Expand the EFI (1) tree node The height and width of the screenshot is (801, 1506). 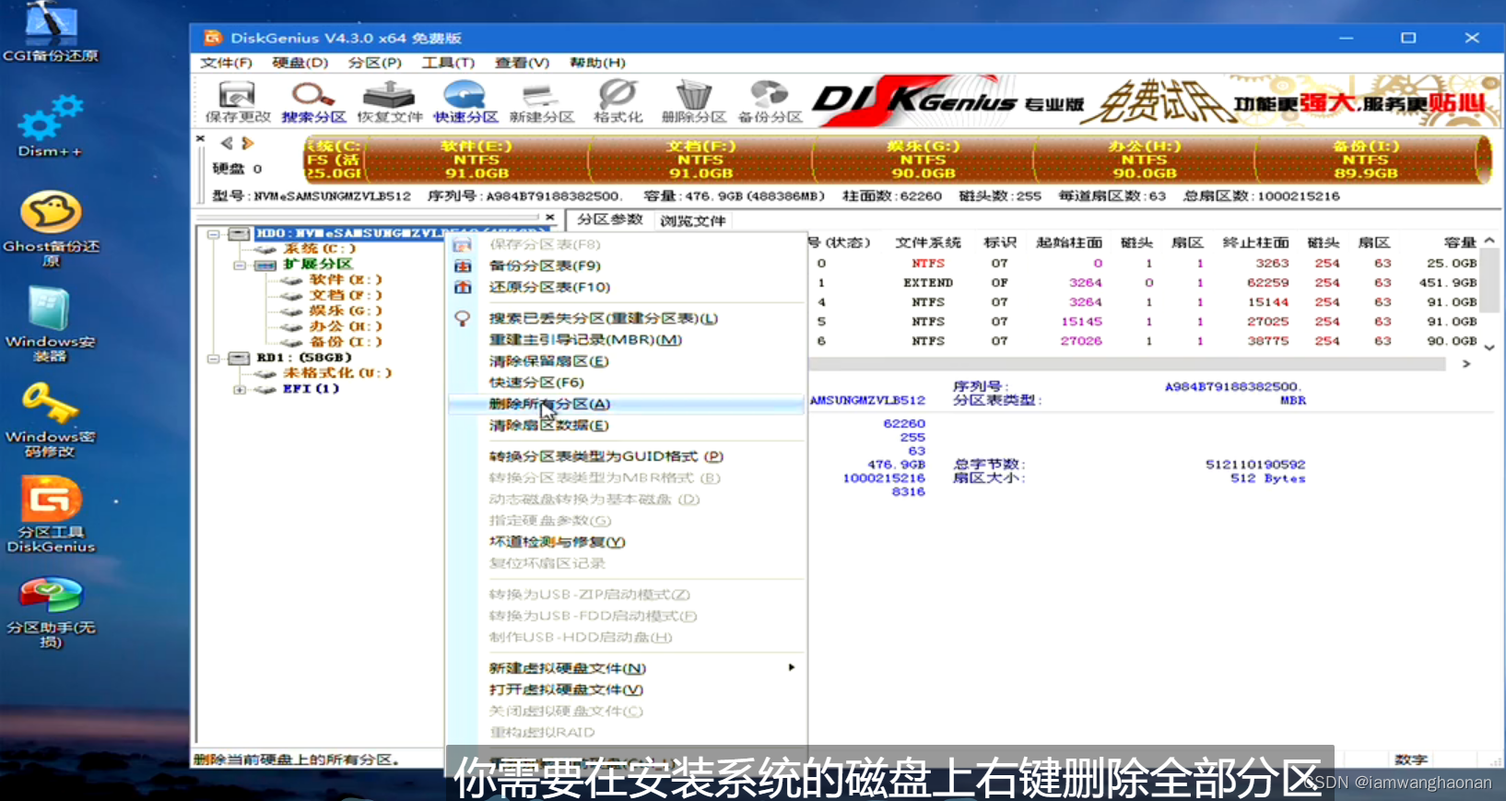240,389
